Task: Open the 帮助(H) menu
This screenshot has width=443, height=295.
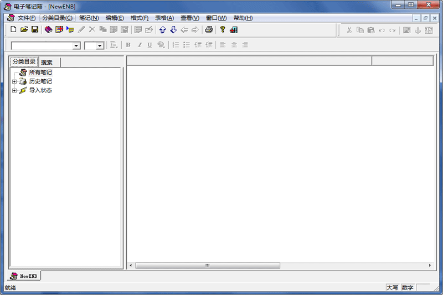Action: [x=243, y=18]
